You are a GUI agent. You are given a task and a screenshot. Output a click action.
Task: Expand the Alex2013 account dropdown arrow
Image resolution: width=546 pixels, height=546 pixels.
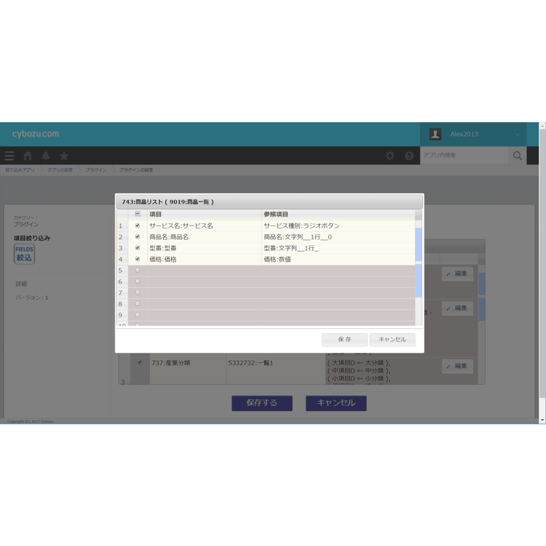[517, 134]
